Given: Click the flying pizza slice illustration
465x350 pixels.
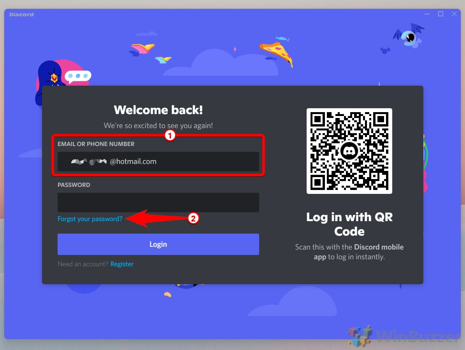Looking at the screenshot, I should pos(276,54).
